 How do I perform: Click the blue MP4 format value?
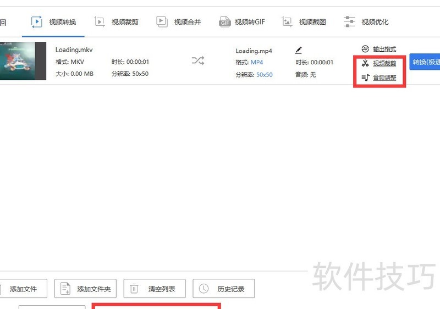(x=257, y=62)
